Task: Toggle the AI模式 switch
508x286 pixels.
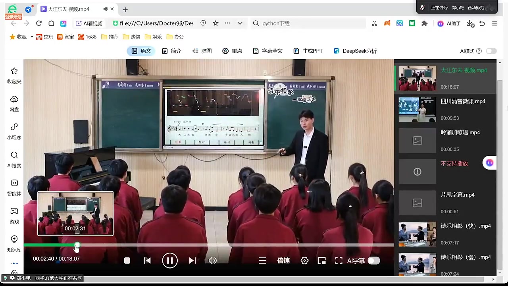Action: click(491, 51)
